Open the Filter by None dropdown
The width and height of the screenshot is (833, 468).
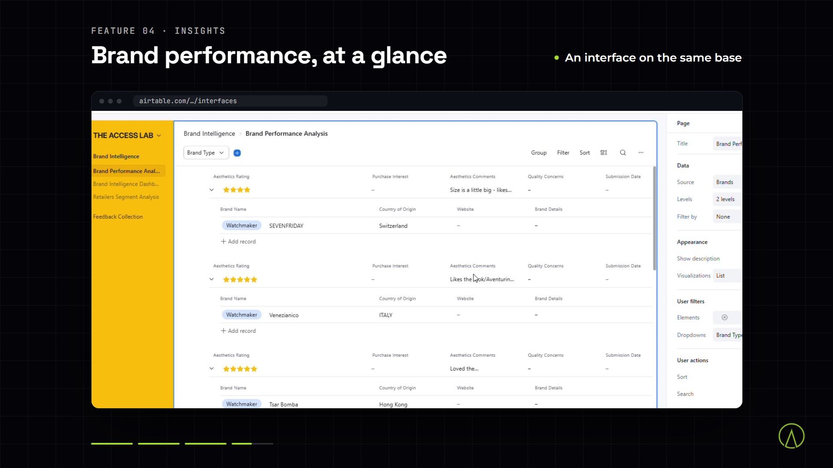pos(728,217)
